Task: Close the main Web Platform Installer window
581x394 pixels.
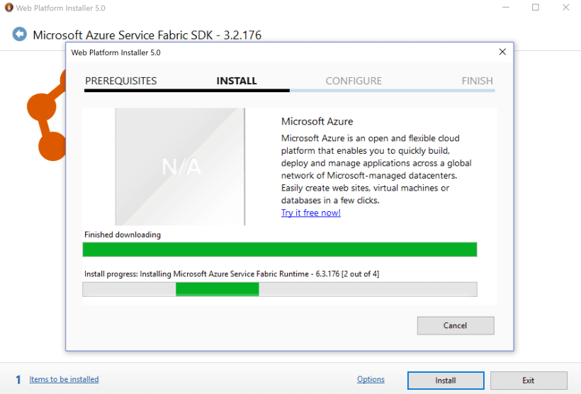Action: pyautogui.click(x=566, y=8)
